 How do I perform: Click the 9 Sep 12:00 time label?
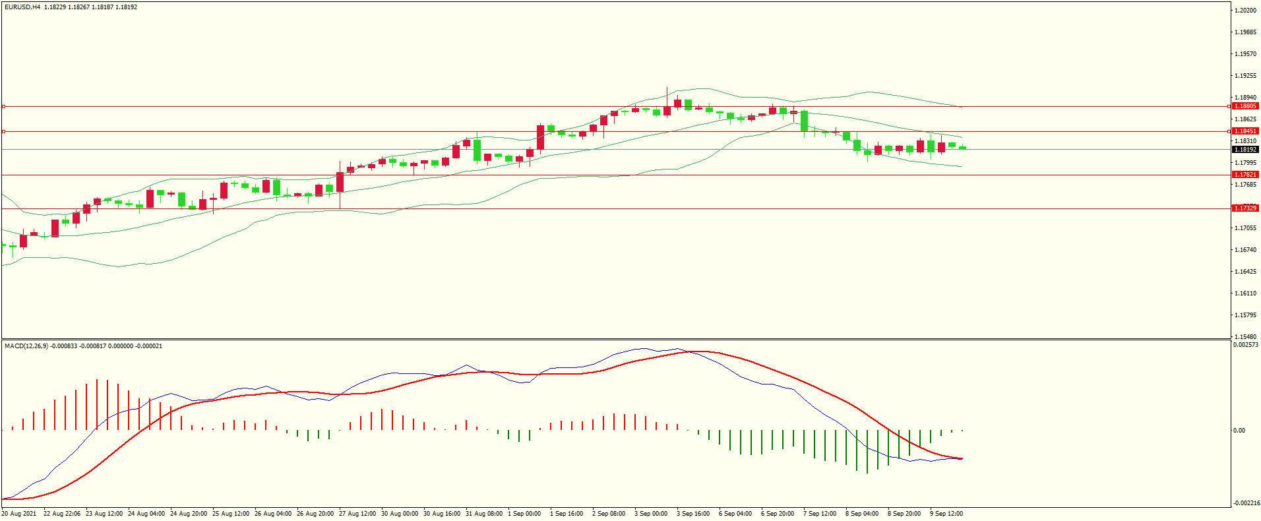click(946, 514)
